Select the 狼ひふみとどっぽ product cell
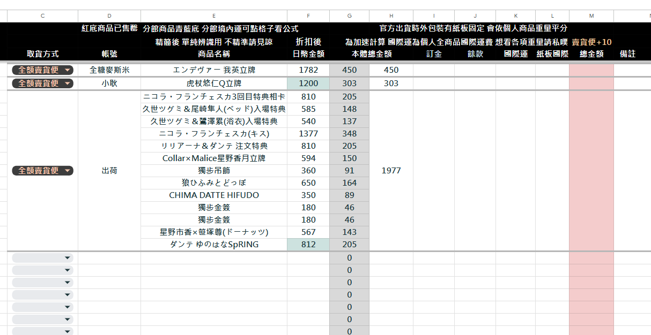The height and width of the screenshot is (335, 651). (x=214, y=183)
